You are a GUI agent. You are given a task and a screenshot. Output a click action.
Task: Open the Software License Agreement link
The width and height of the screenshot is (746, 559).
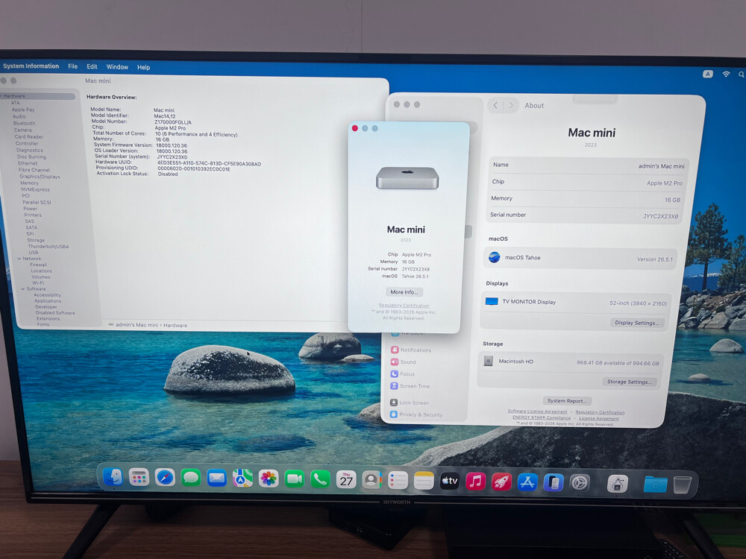tap(537, 411)
